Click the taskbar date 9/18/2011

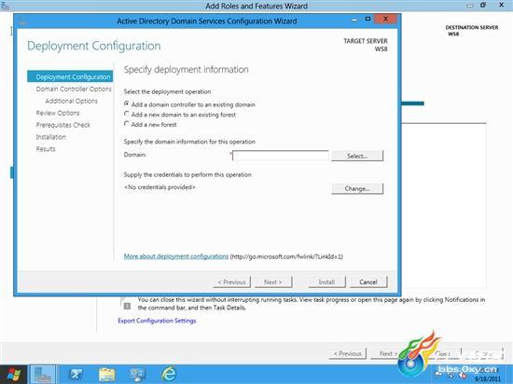[x=488, y=379]
